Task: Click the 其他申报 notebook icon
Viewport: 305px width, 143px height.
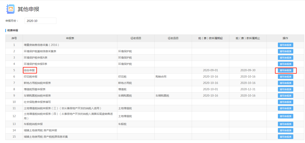Action: [10, 9]
